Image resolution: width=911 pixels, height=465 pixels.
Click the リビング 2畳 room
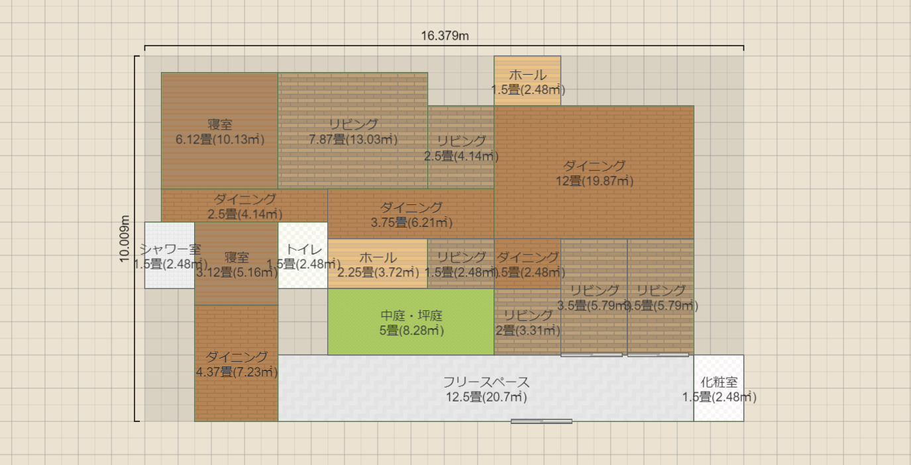coord(527,322)
